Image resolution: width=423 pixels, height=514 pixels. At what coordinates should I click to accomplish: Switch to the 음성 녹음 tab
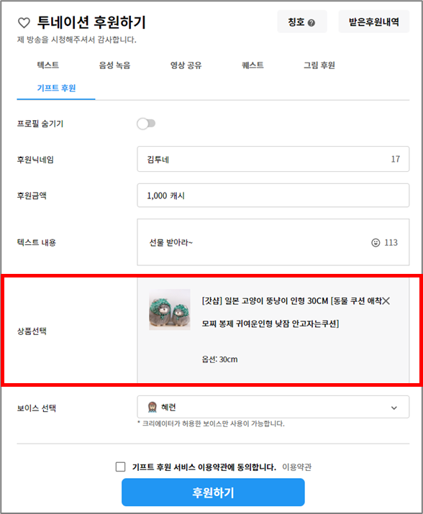click(114, 65)
